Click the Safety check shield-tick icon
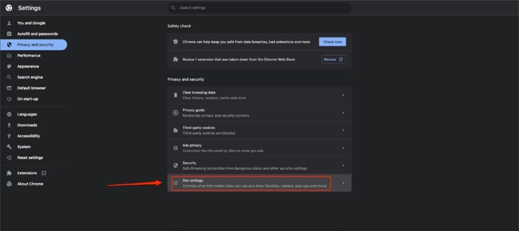The width and height of the screenshot is (519, 231). click(176, 42)
